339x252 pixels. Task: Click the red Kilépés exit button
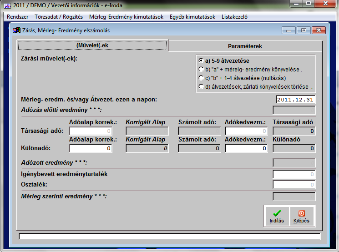(301, 216)
